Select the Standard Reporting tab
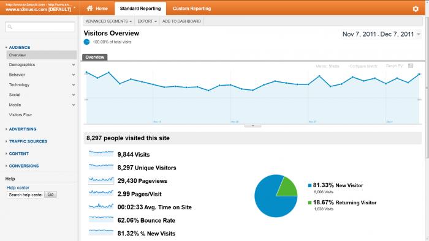The width and height of the screenshot is (429, 241). 140,9
